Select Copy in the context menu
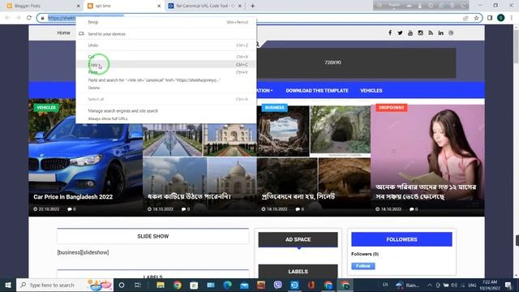 [x=166, y=65]
